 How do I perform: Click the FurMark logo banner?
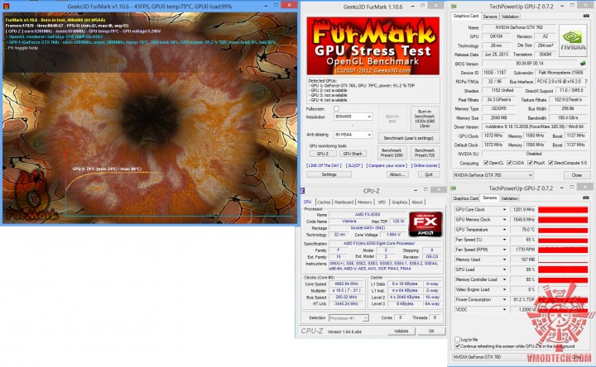click(x=372, y=46)
